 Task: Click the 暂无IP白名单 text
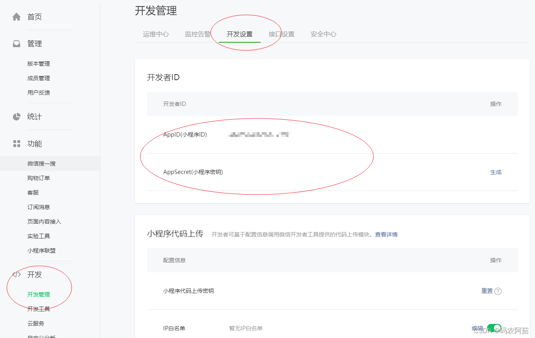point(246,328)
